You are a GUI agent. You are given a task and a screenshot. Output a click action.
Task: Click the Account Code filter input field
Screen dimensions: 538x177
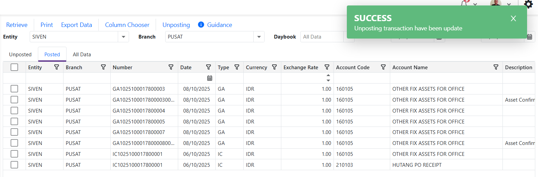(x=362, y=78)
